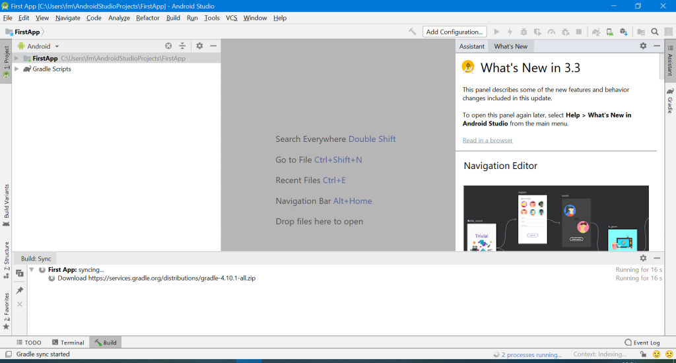Image resolution: width=676 pixels, height=363 pixels.
Task: Click the Sync Project with Gradle Files icon
Action: (596, 32)
